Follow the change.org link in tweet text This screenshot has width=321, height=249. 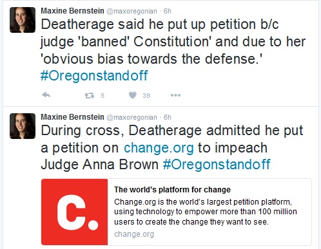point(159,148)
